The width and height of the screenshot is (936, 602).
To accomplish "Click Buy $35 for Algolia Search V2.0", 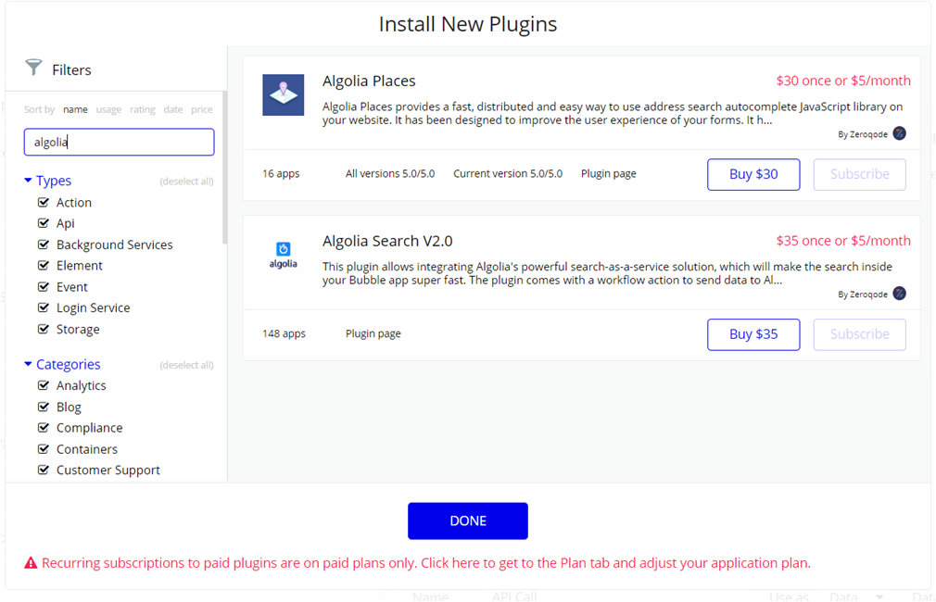I will coord(753,334).
